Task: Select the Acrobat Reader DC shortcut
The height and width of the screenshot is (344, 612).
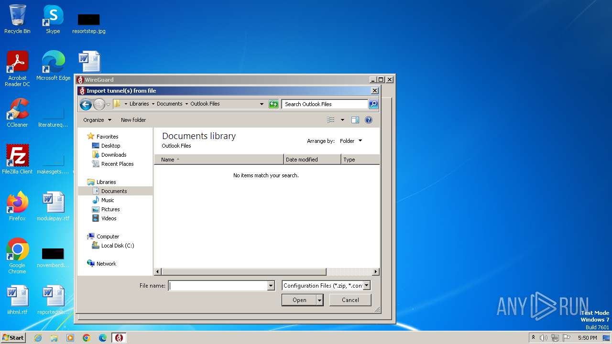Action: click(x=17, y=69)
